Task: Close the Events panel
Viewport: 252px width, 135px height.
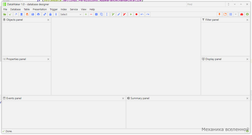Action: click(x=123, y=98)
